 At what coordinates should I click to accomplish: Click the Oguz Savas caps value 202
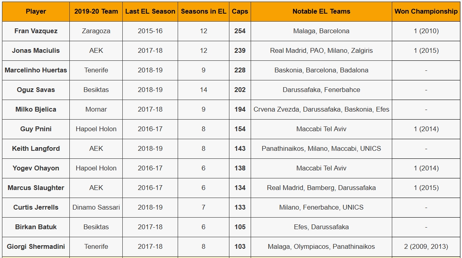(x=240, y=90)
